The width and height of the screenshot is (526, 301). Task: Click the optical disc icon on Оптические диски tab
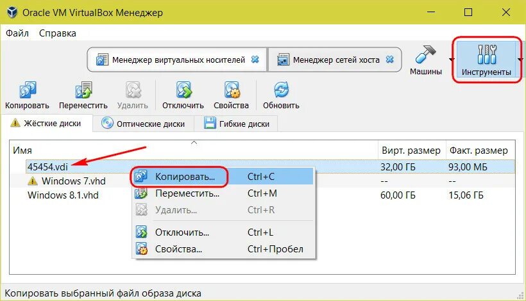tap(107, 123)
